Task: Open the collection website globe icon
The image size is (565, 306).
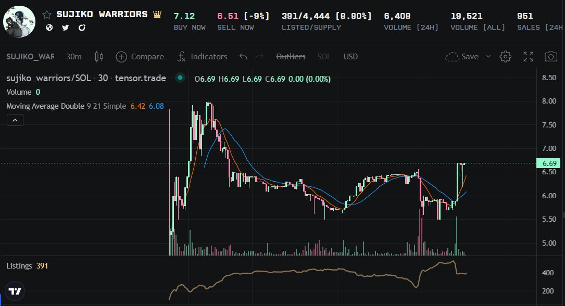Action: [x=49, y=28]
